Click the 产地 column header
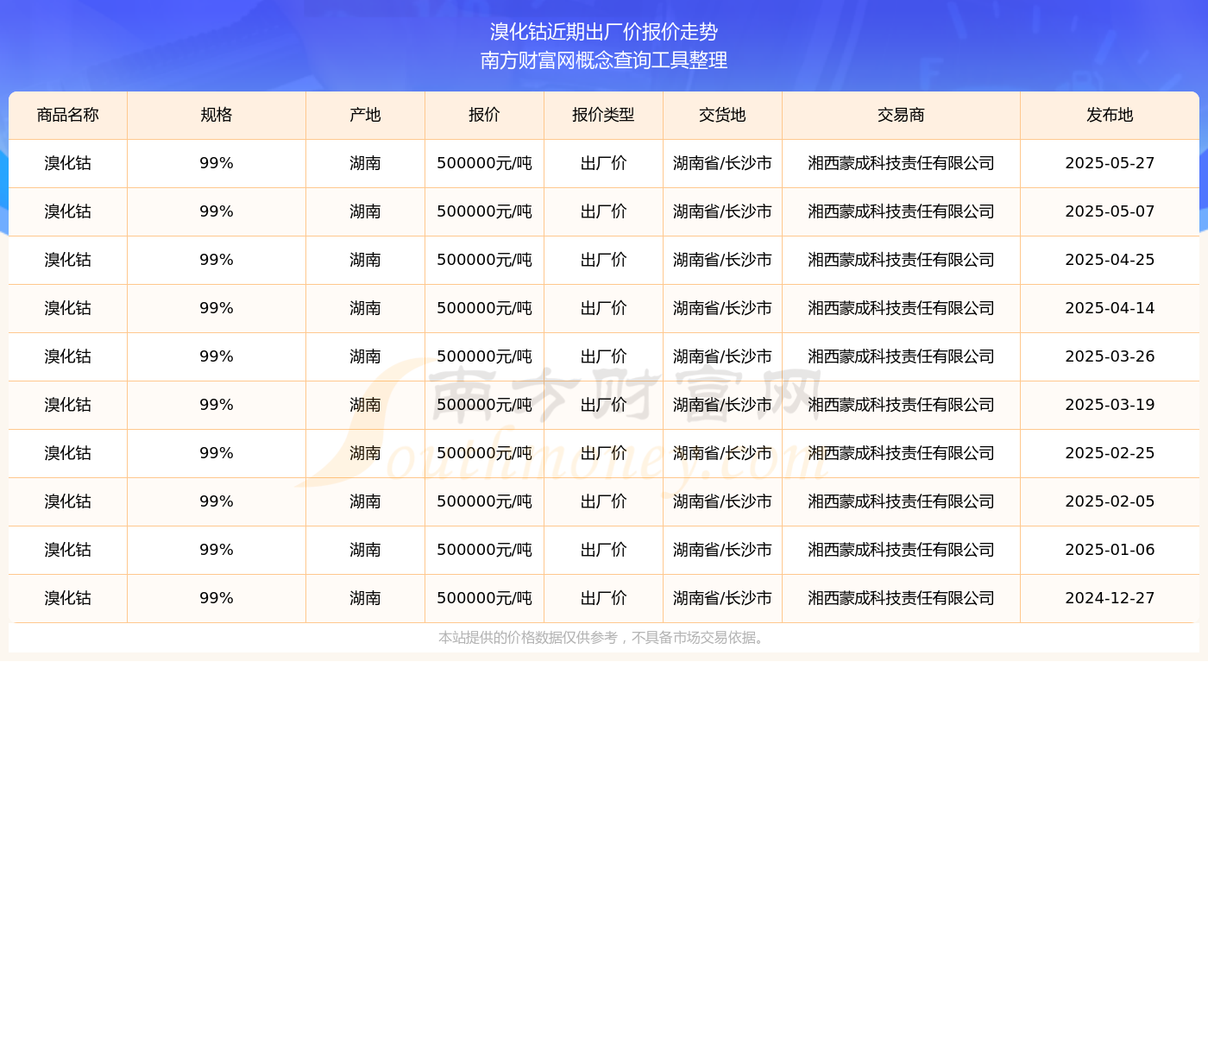The width and height of the screenshot is (1208, 1040). [365, 115]
